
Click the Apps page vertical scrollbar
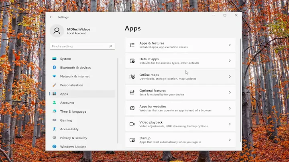point(240,90)
